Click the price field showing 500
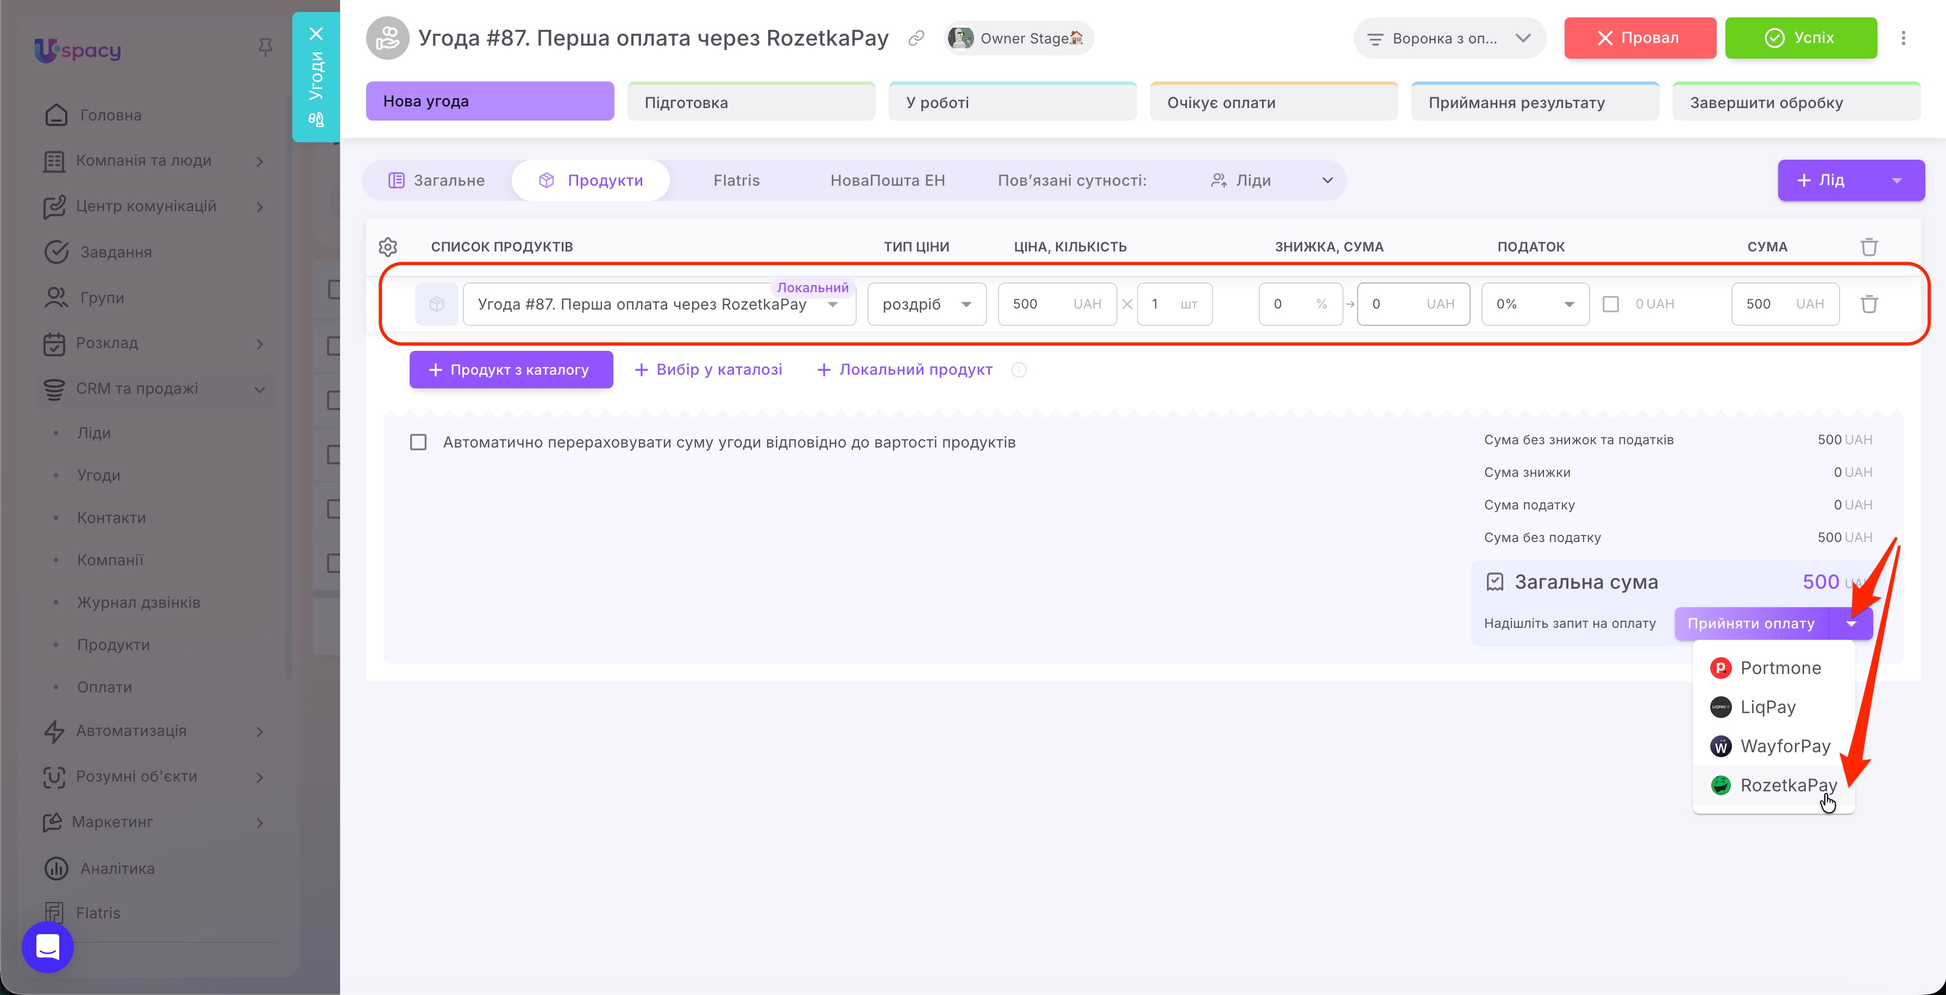 pyautogui.click(x=1057, y=305)
